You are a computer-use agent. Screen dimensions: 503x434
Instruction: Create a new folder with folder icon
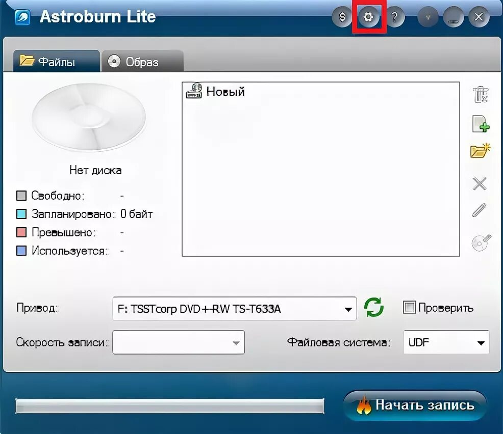[480, 151]
